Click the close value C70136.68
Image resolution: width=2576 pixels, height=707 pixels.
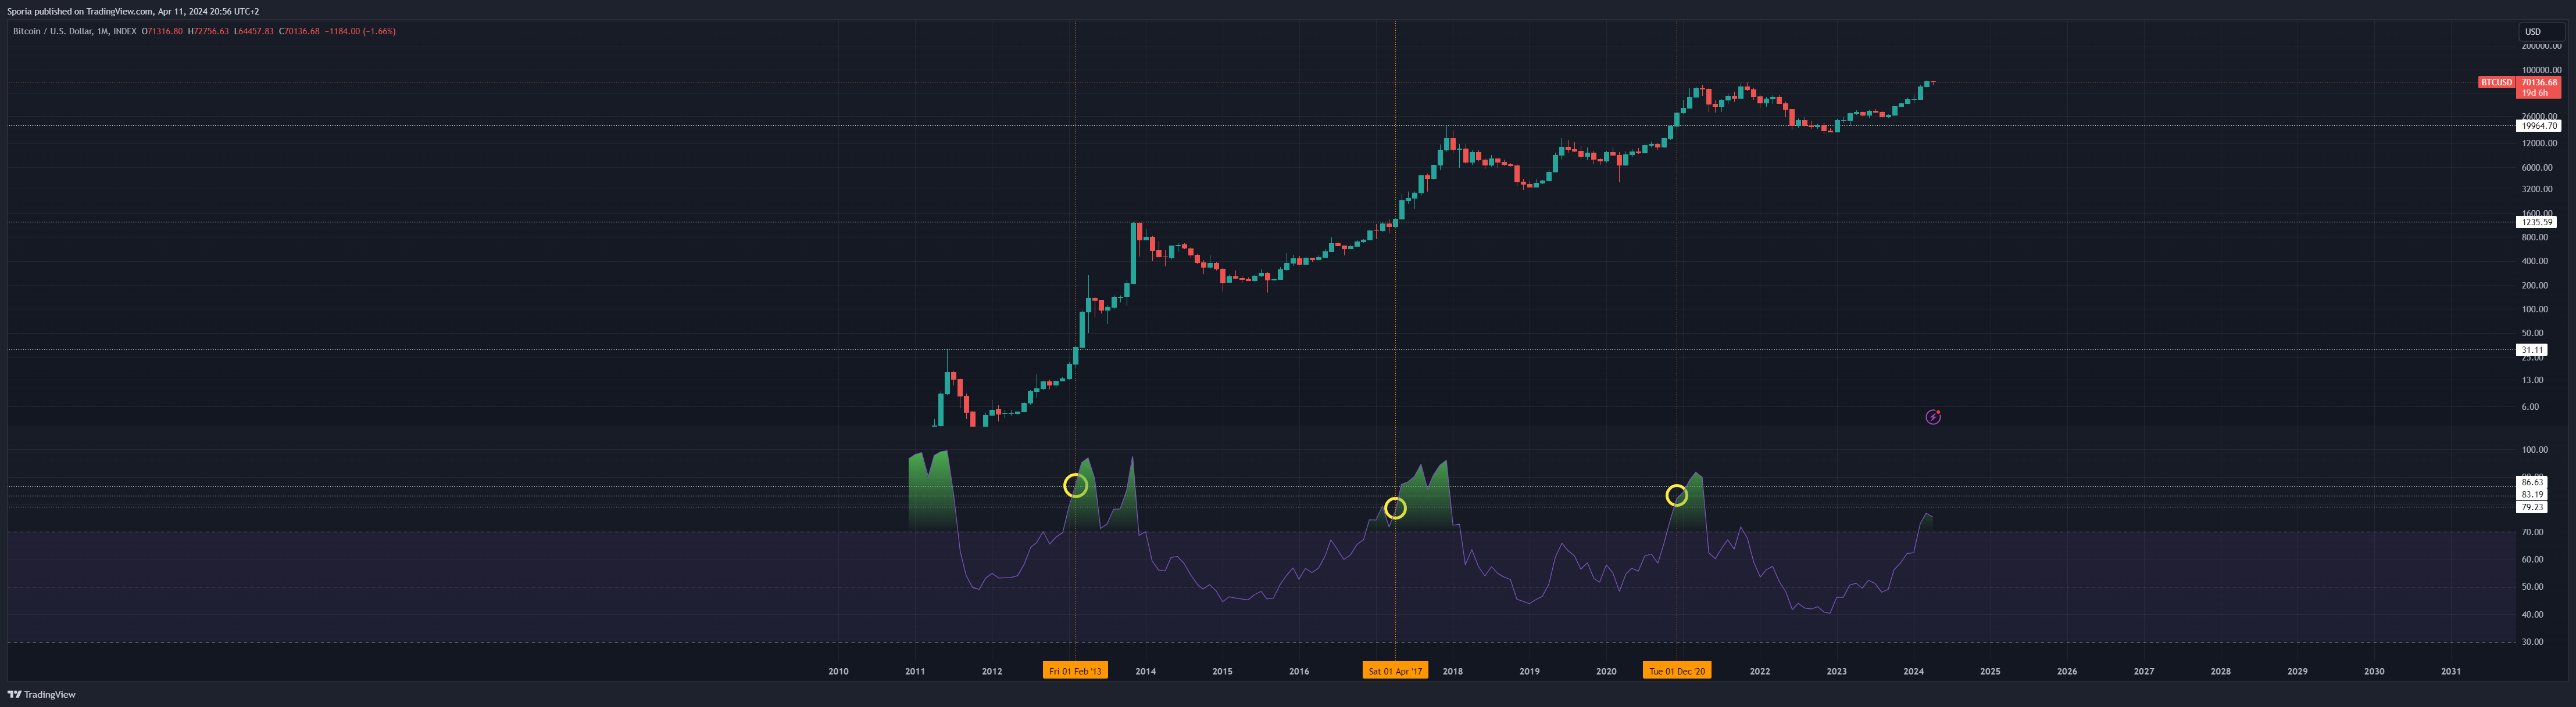[x=299, y=31]
